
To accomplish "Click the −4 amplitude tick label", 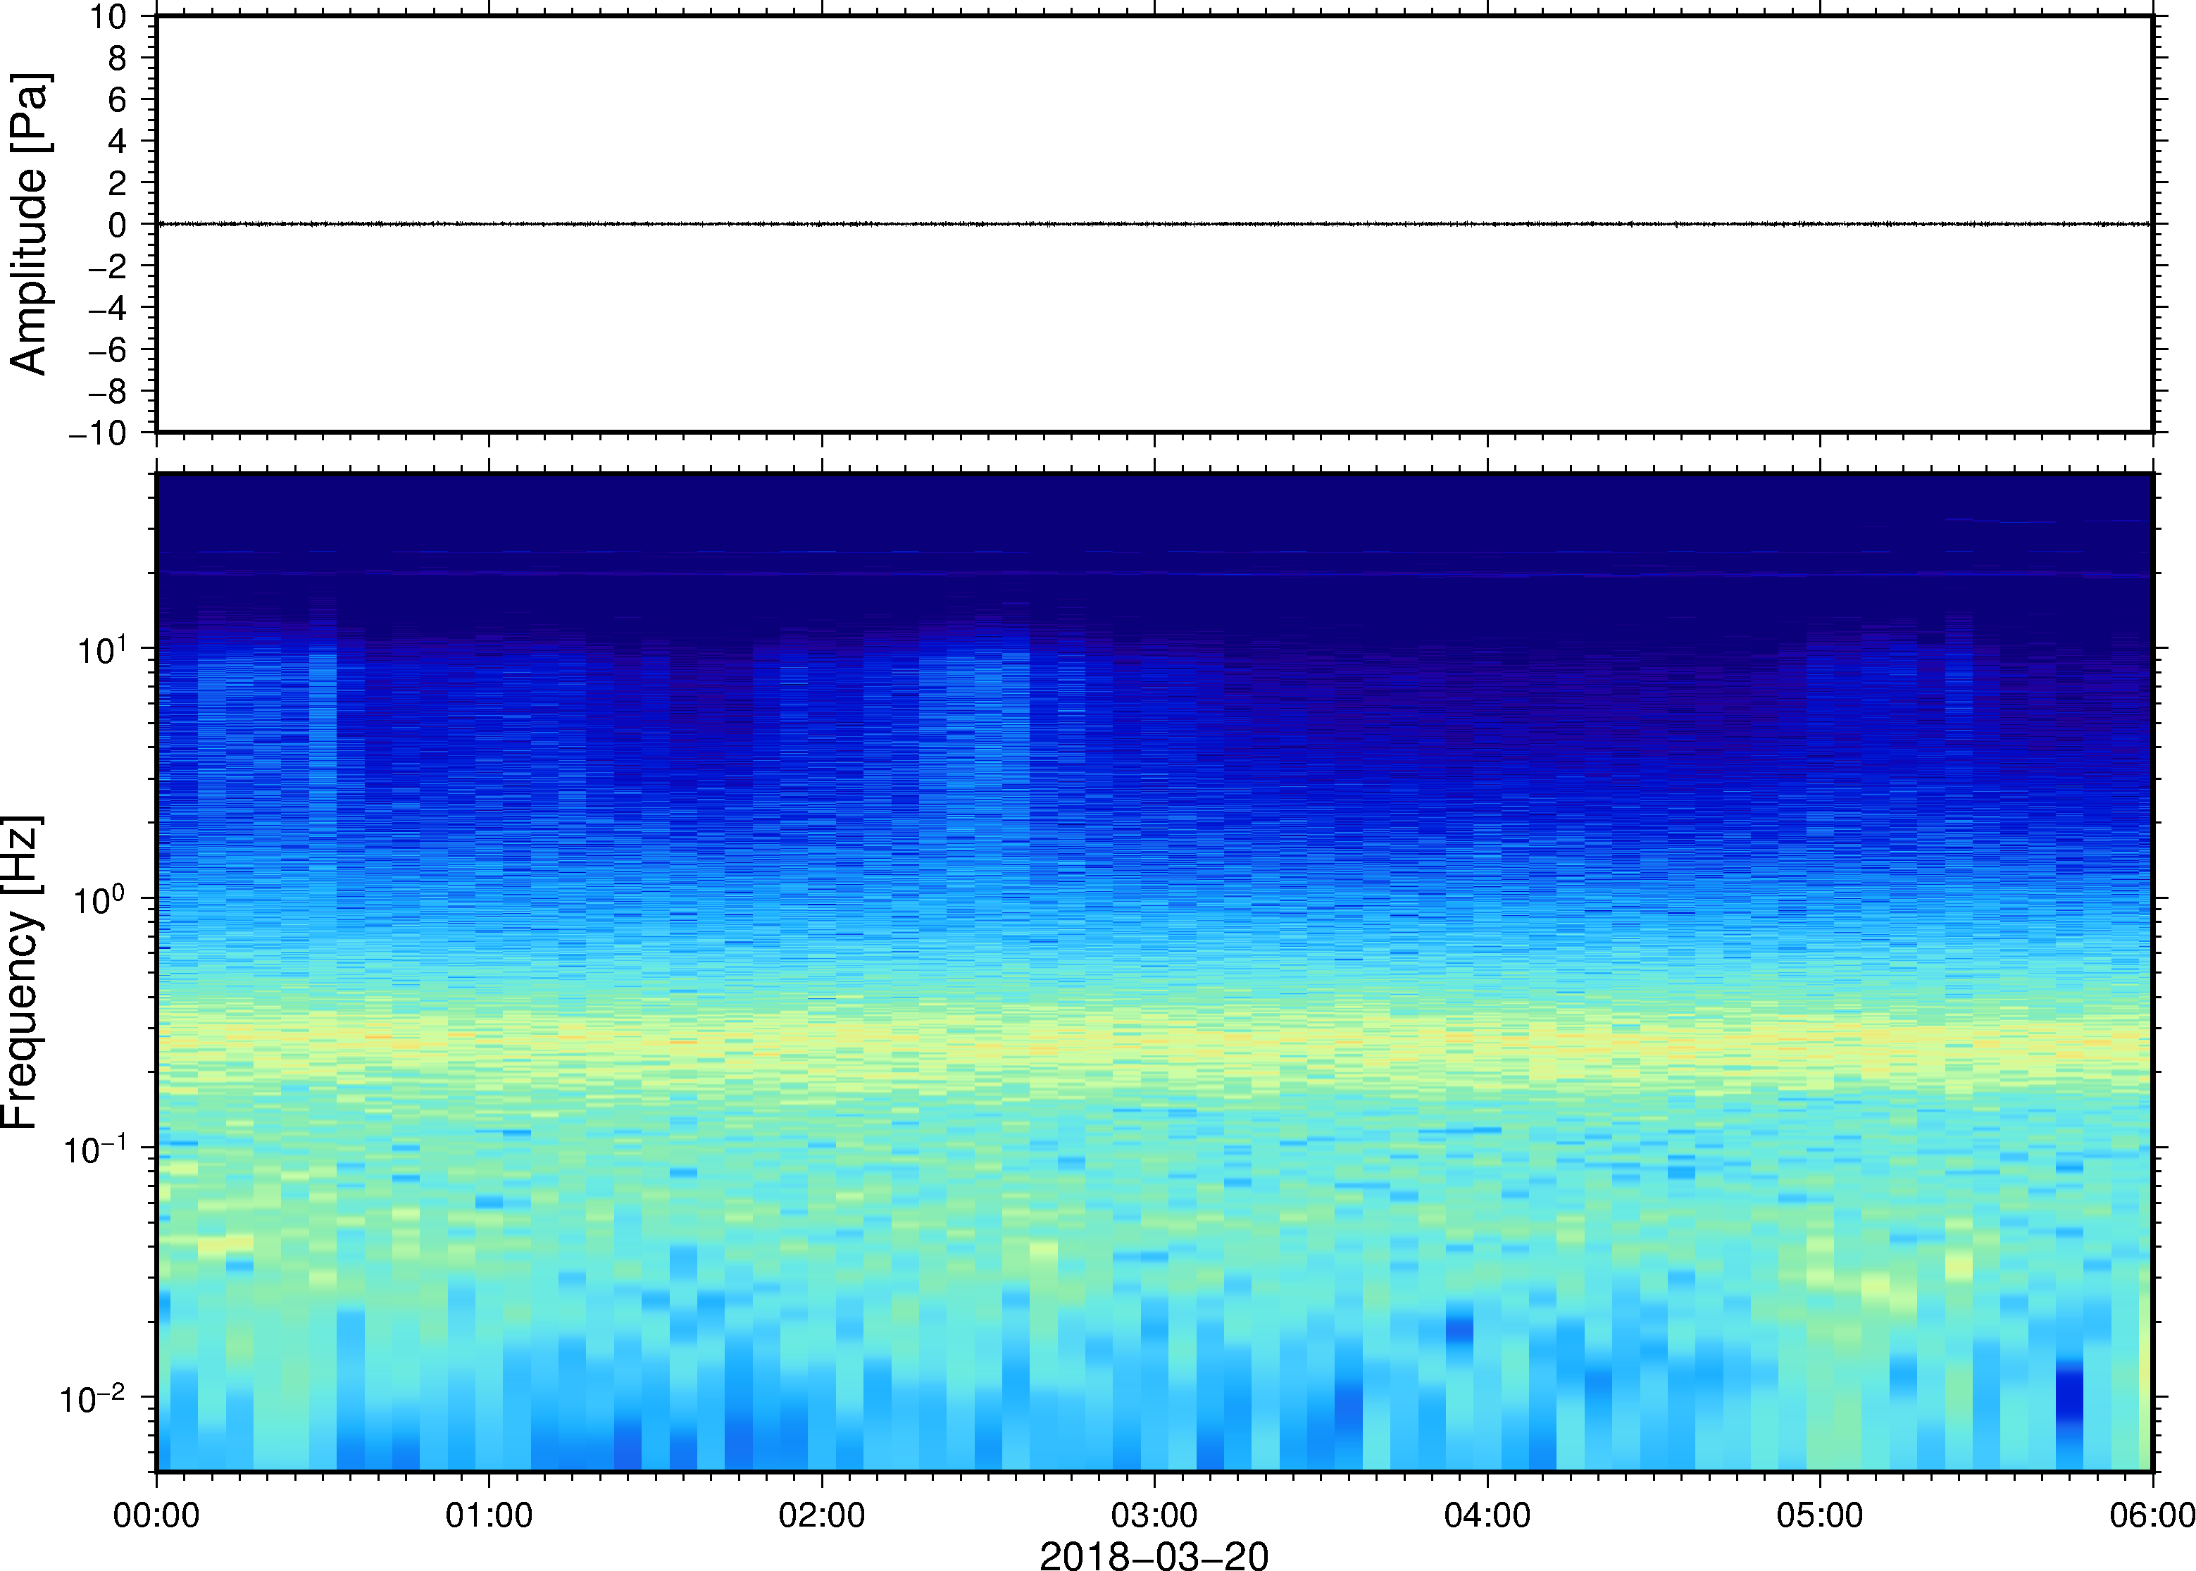I will [x=108, y=308].
